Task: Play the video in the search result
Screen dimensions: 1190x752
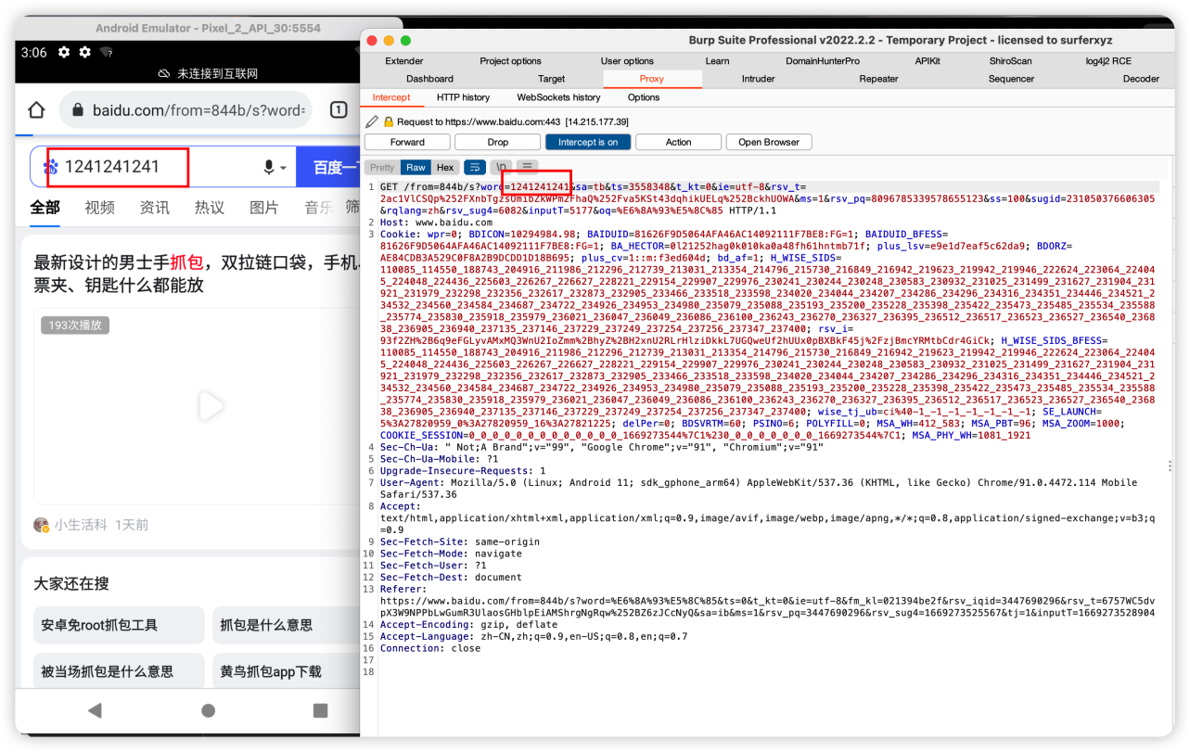Action: [x=211, y=406]
